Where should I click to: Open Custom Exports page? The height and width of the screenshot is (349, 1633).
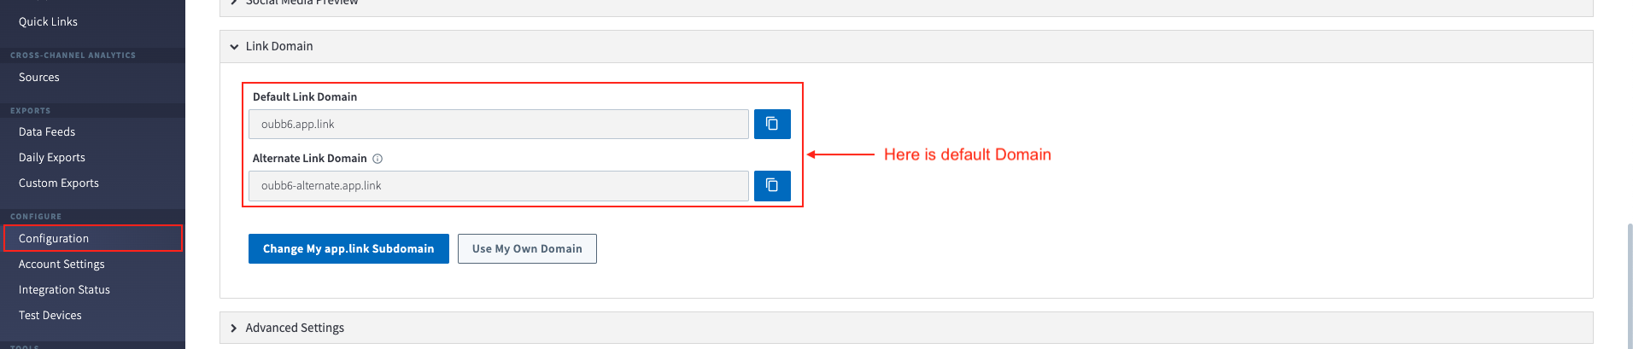coord(59,183)
